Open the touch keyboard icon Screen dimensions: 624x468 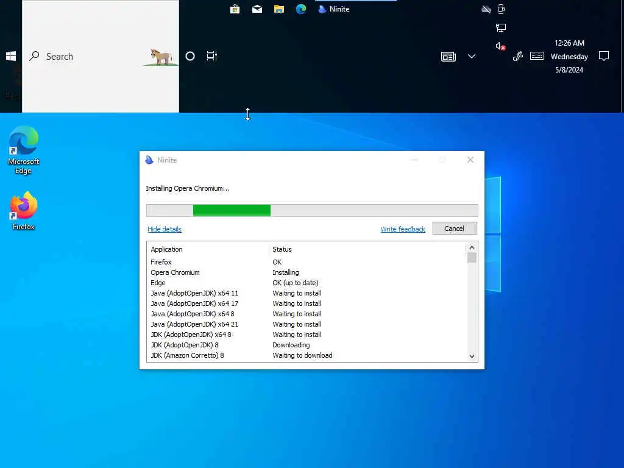[537, 55]
